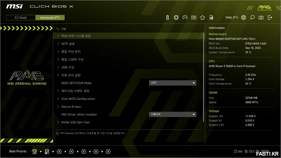Click the Boot Priority label
Screen dimensions: 281x158
(x=18, y=151)
